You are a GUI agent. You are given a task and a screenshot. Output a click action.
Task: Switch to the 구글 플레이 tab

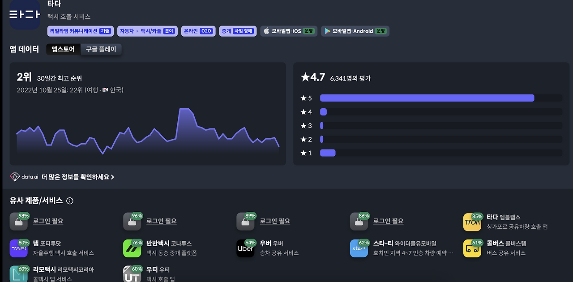[101, 49]
